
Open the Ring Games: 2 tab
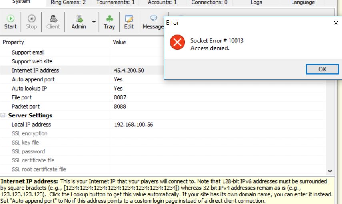point(68,2)
